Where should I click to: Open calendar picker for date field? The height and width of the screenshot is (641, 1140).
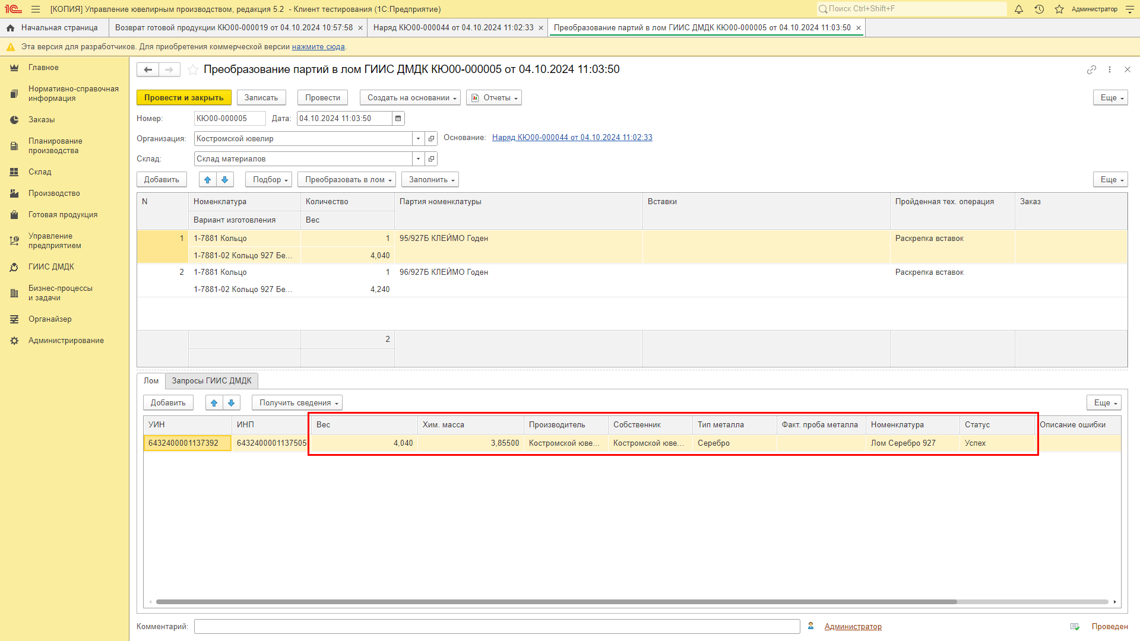pos(398,119)
